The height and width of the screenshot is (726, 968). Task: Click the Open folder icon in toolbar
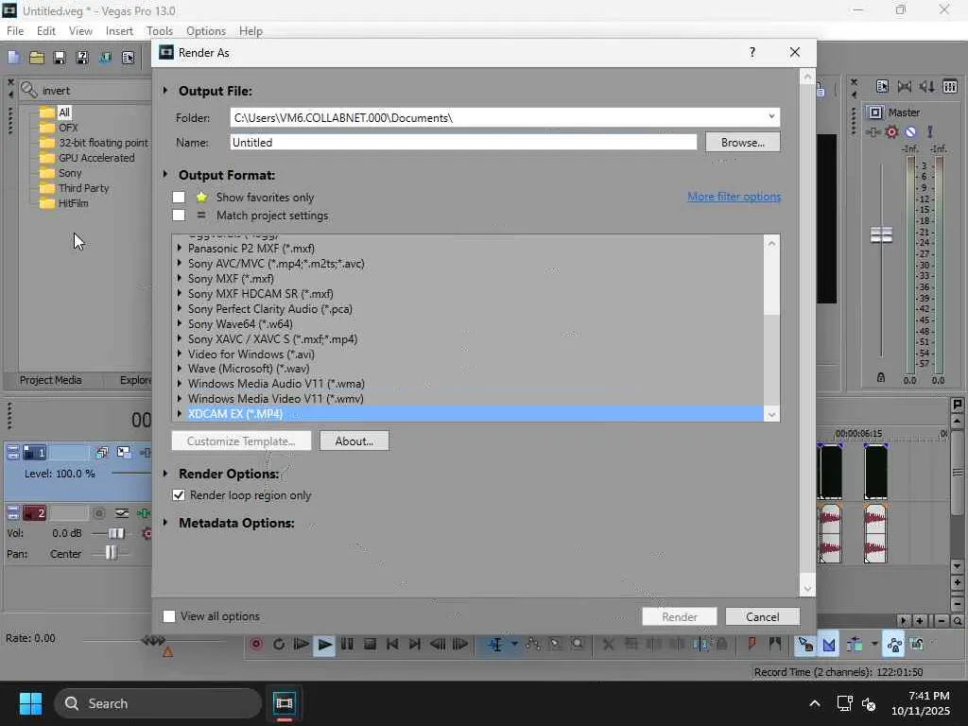click(x=37, y=58)
